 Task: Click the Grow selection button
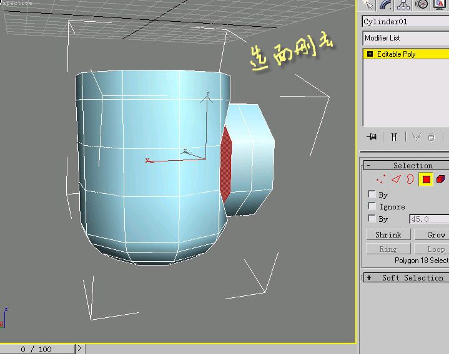432,234
